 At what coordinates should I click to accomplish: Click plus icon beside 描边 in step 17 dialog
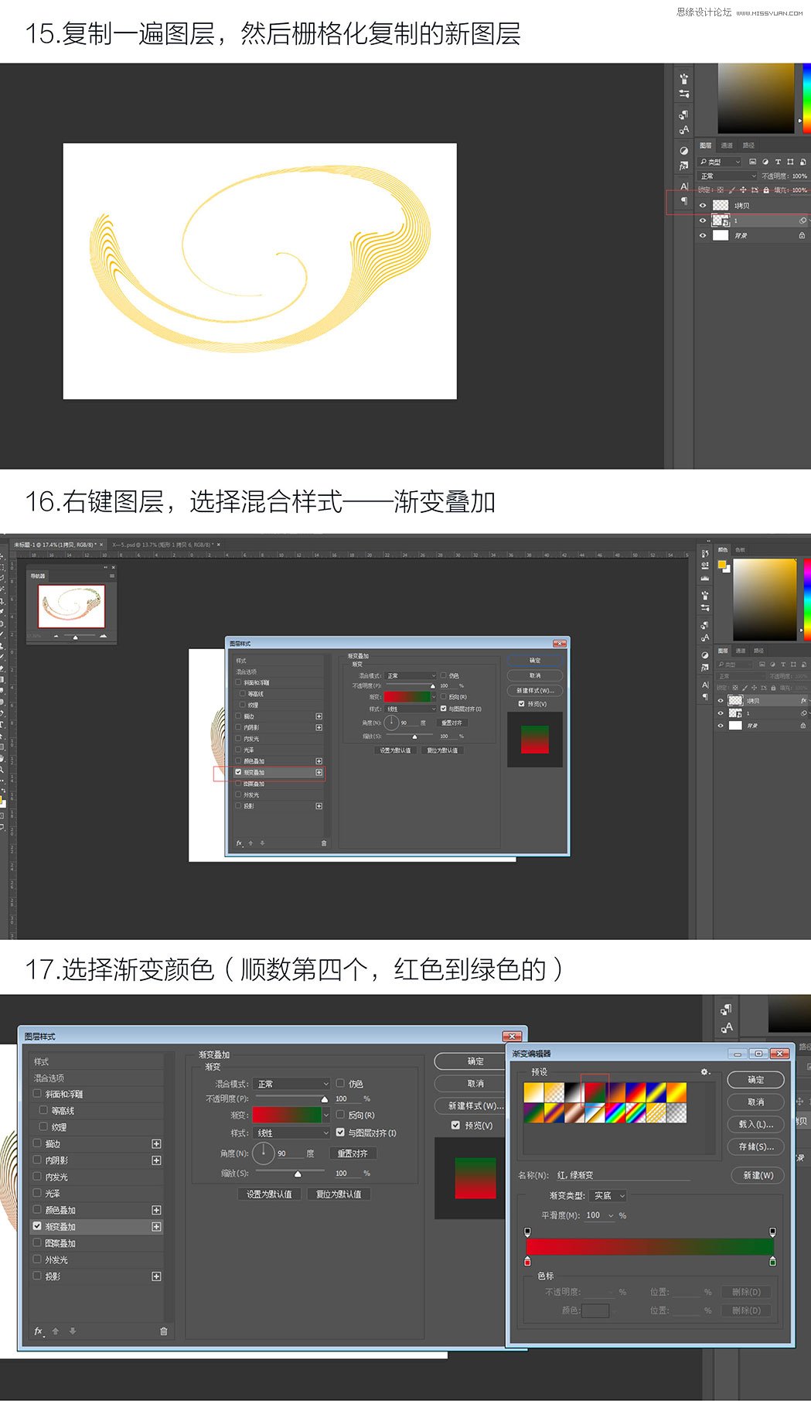click(x=156, y=1143)
